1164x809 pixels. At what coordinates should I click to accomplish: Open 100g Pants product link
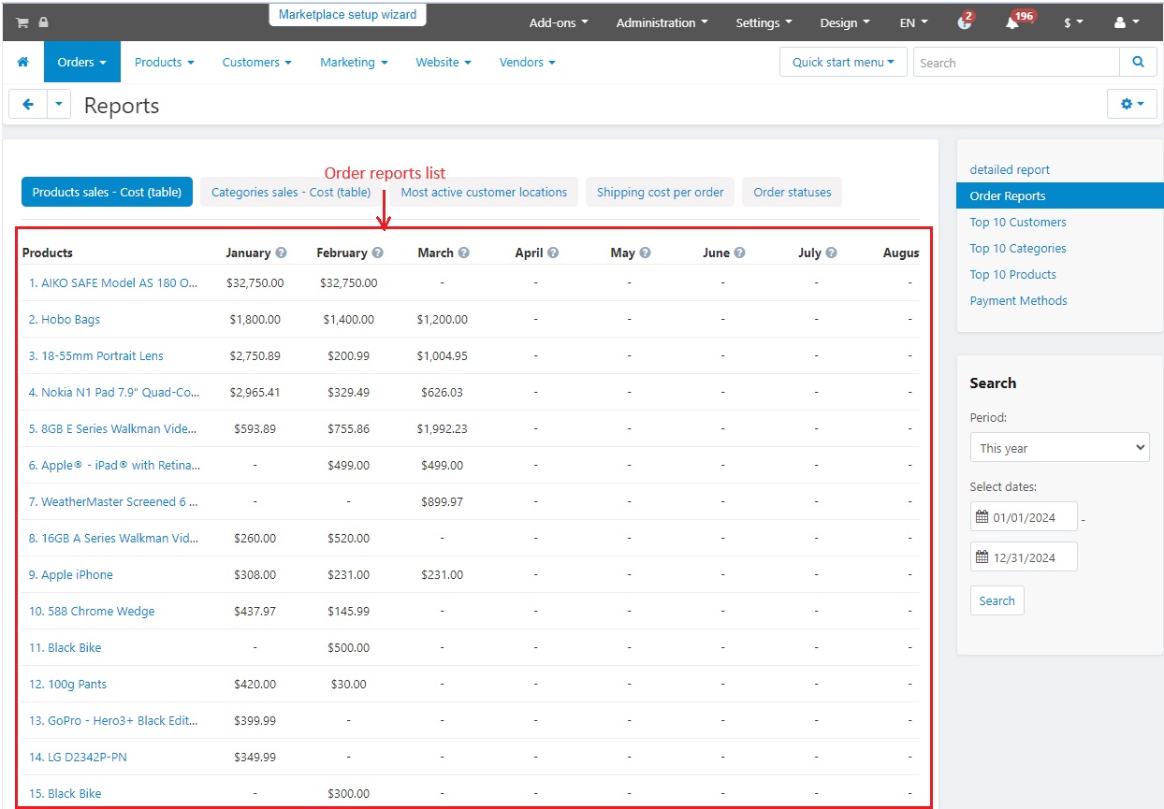tap(67, 684)
